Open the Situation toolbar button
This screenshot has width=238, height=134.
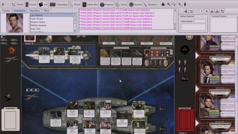click(x=150, y=4)
